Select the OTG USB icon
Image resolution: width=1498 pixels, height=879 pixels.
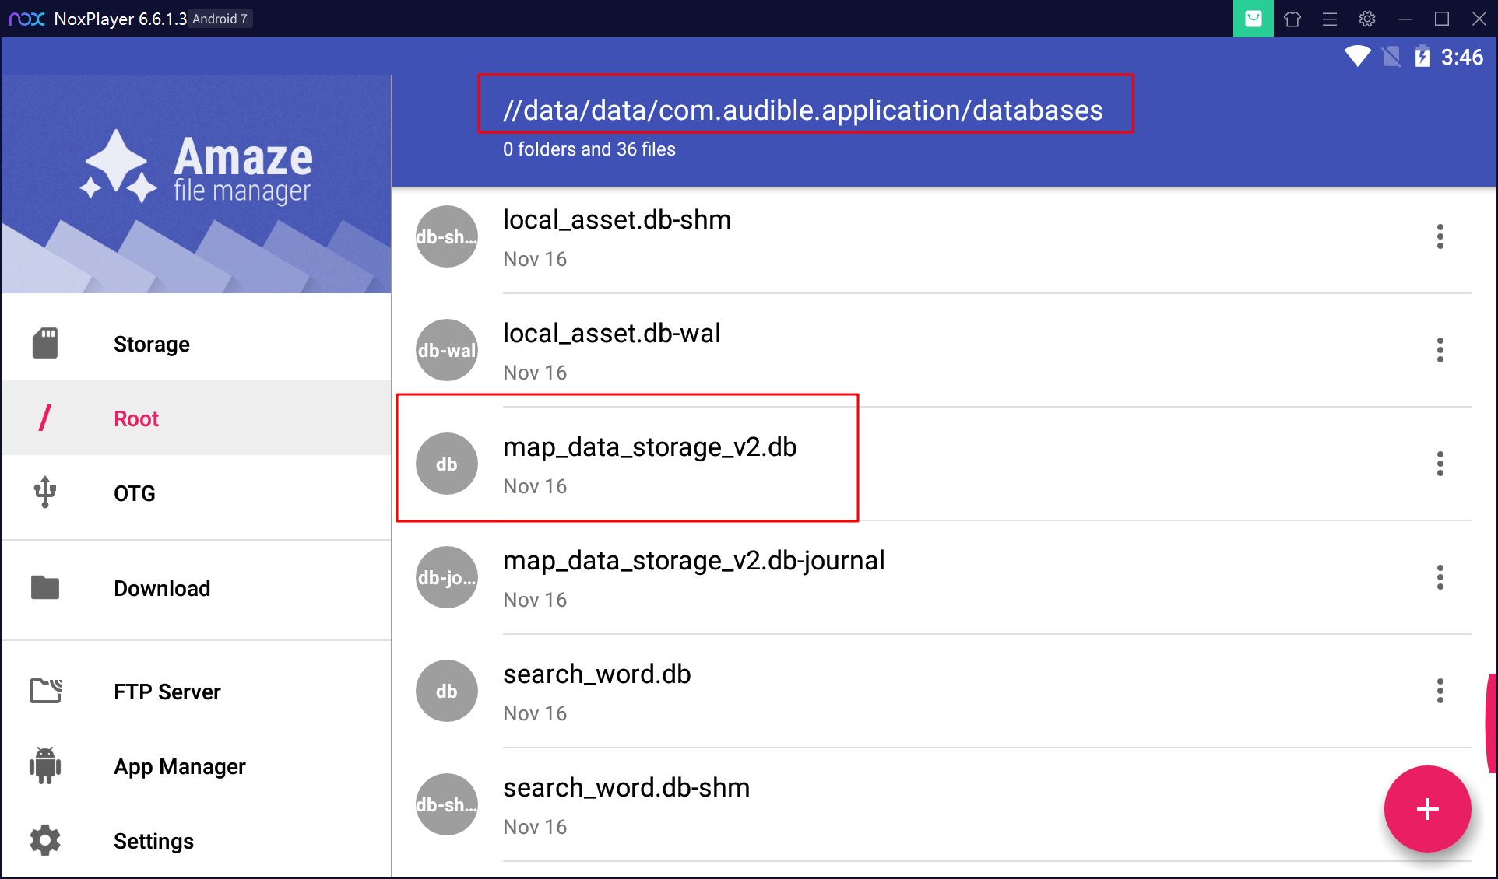coord(45,492)
